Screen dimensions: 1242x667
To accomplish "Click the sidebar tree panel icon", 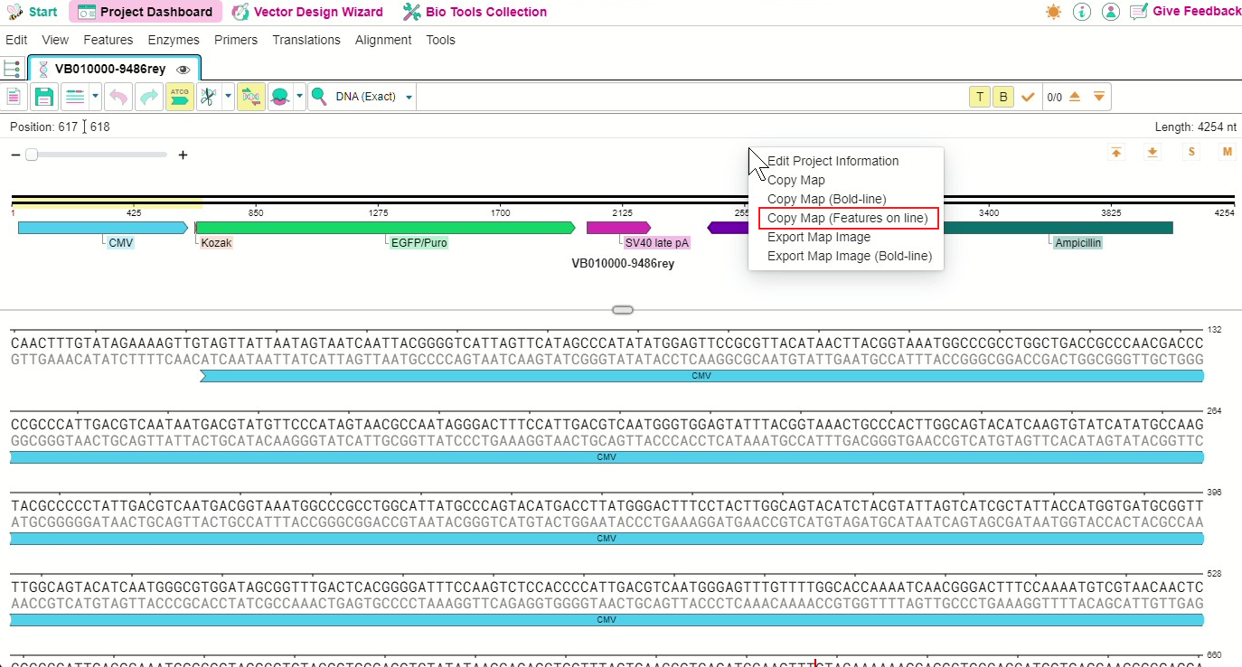I will coord(12,69).
